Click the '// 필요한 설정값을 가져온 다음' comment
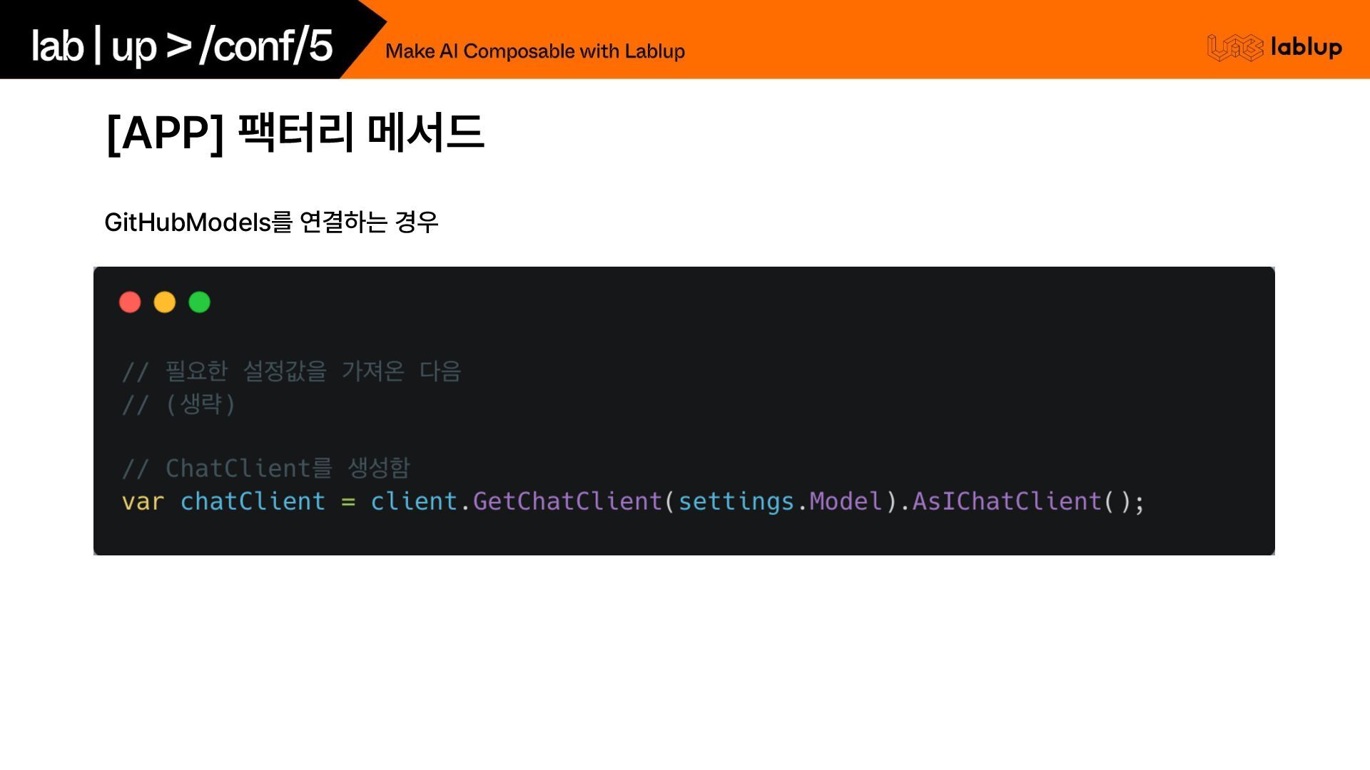The height and width of the screenshot is (770, 1370). coord(291,371)
